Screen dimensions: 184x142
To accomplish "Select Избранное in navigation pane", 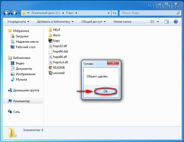I will coord(21,31).
